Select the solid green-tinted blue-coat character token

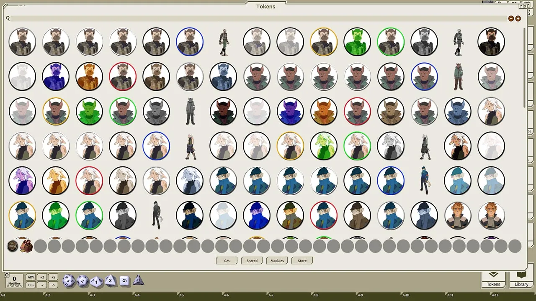[56, 215]
